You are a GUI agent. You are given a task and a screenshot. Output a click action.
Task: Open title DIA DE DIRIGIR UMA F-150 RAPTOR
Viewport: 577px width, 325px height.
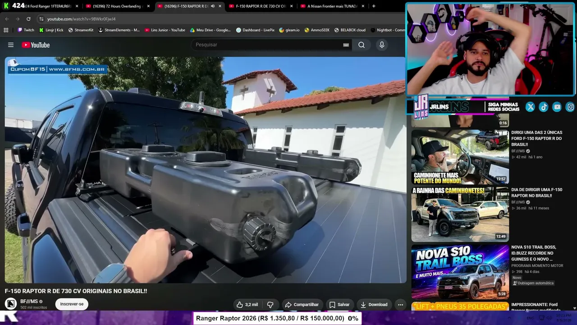point(537,193)
